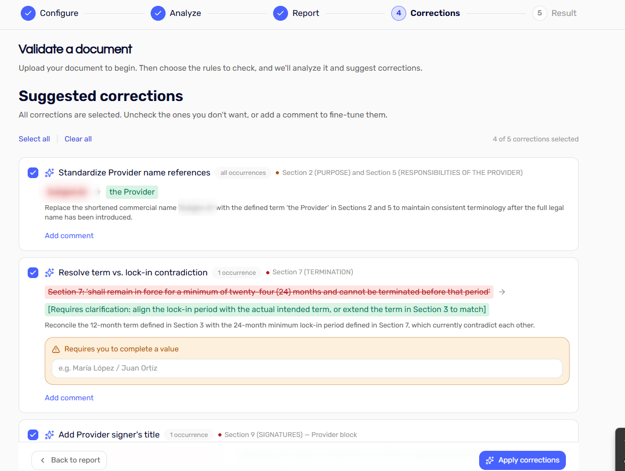Click the Analyze step checkmark icon
The width and height of the screenshot is (625, 471).
(158, 13)
